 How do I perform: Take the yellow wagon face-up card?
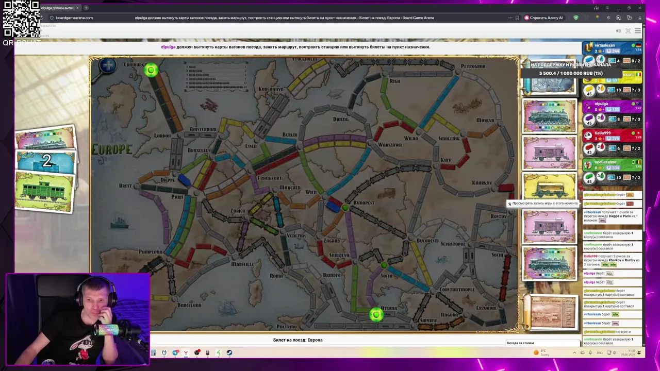pos(549,186)
